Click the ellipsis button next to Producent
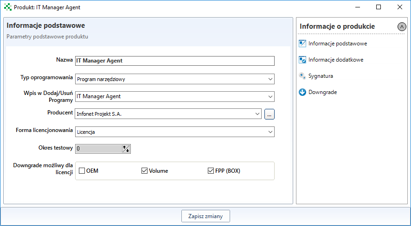411x226 pixels. coord(270,114)
